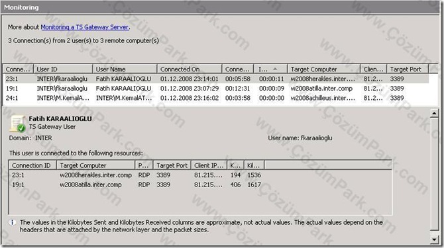Click the Kil... column header
The height and width of the screenshot is (248, 444).
pyautogui.click(x=254, y=165)
